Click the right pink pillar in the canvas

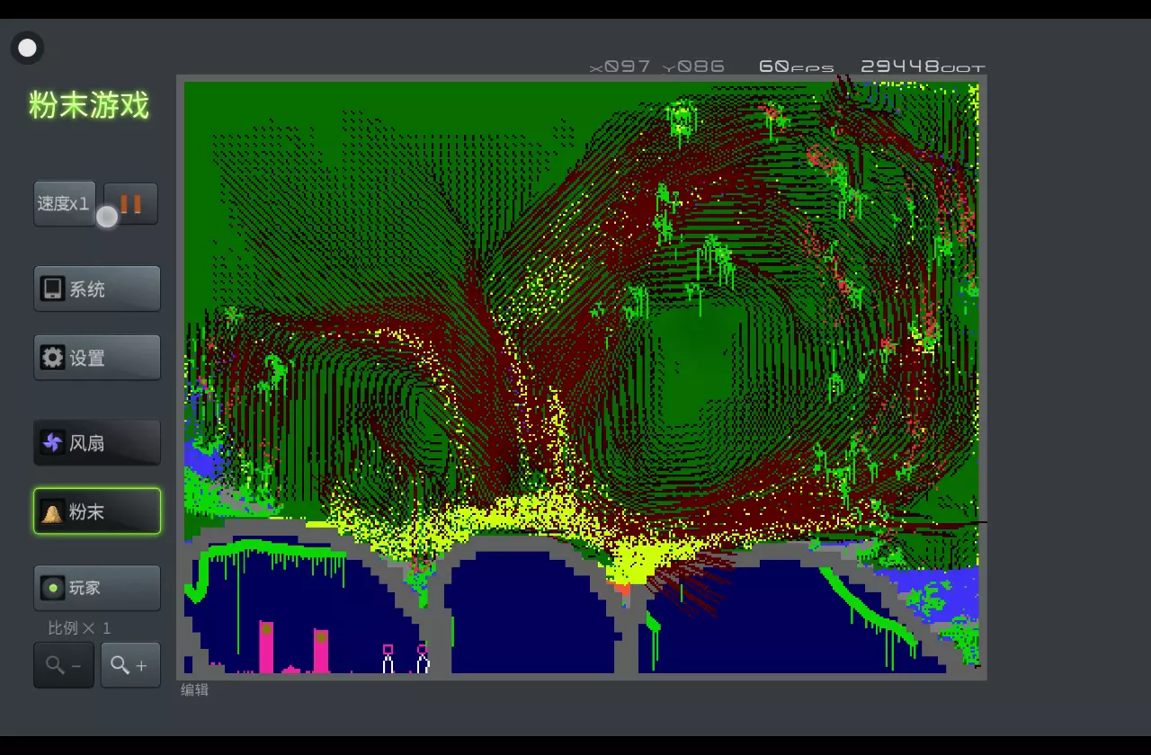(321, 651)
